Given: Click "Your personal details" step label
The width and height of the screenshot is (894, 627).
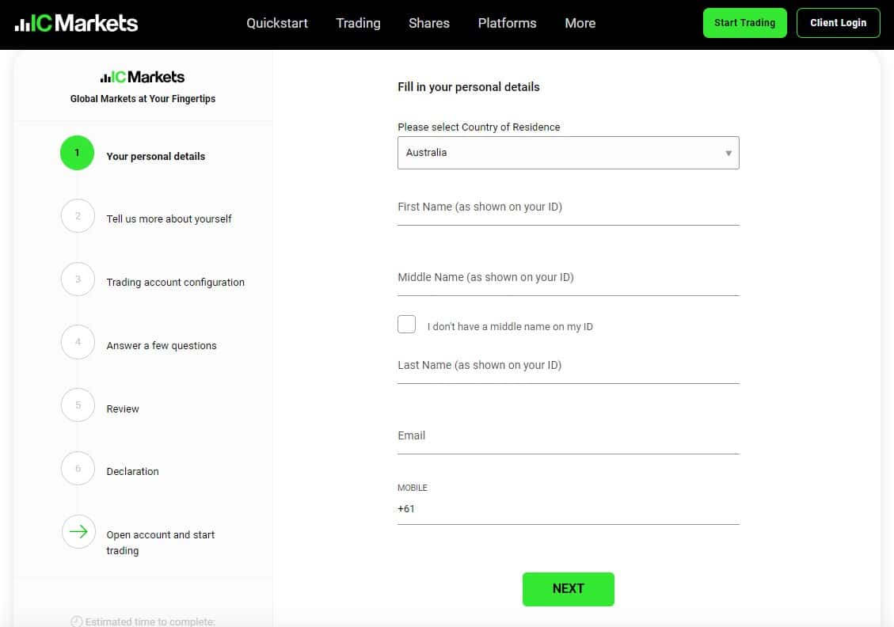Looking at the screenshot, I should click(156, 156).
